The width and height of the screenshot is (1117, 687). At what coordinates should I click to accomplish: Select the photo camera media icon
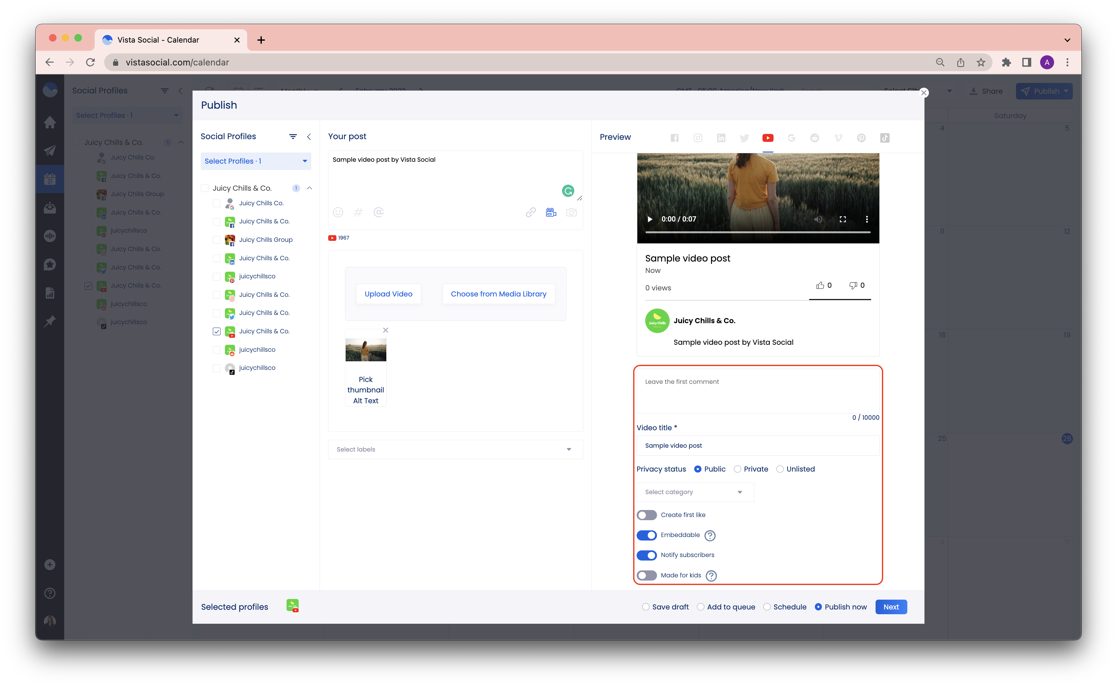tap(571, 212)
